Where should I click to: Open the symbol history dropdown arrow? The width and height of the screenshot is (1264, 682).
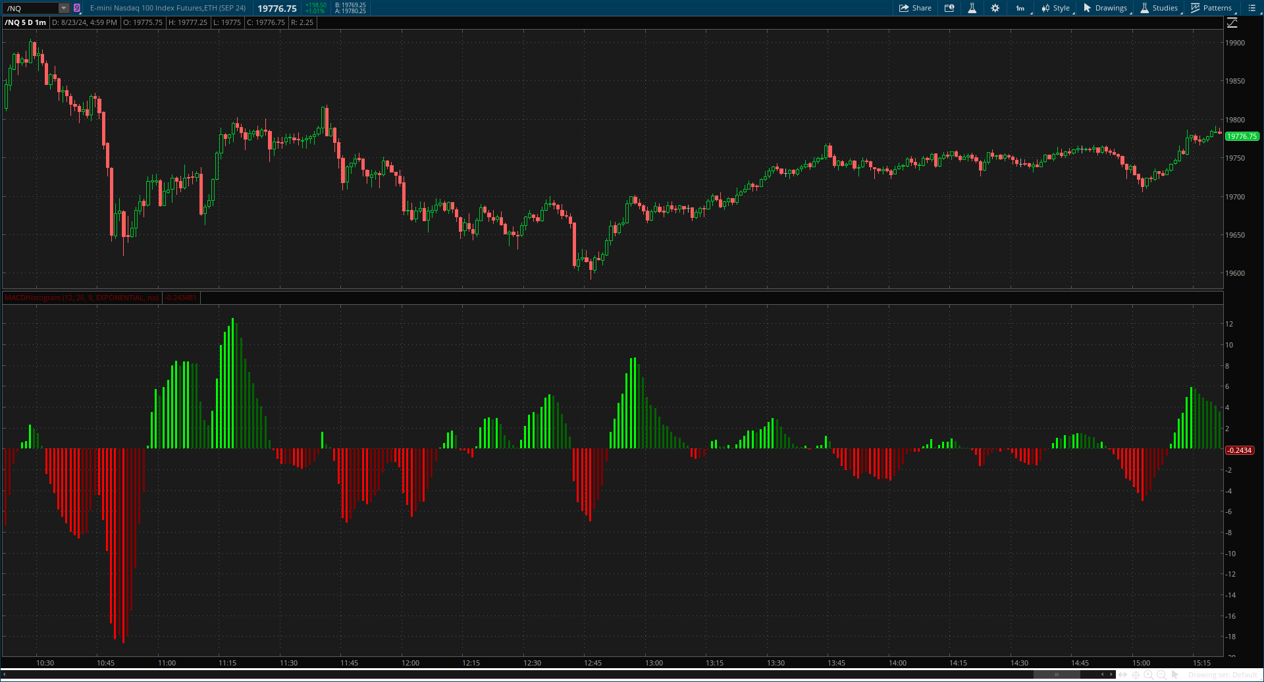click(x=64, y=8)
